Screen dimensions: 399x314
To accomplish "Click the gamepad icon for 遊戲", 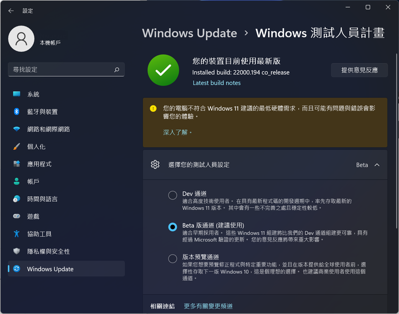I will (17, 216).
